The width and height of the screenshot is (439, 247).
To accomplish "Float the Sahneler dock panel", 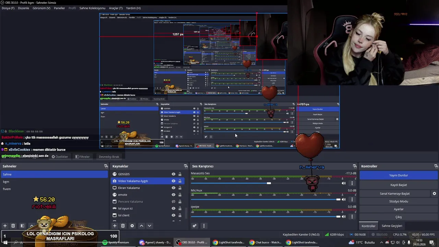I will (106, 166).
